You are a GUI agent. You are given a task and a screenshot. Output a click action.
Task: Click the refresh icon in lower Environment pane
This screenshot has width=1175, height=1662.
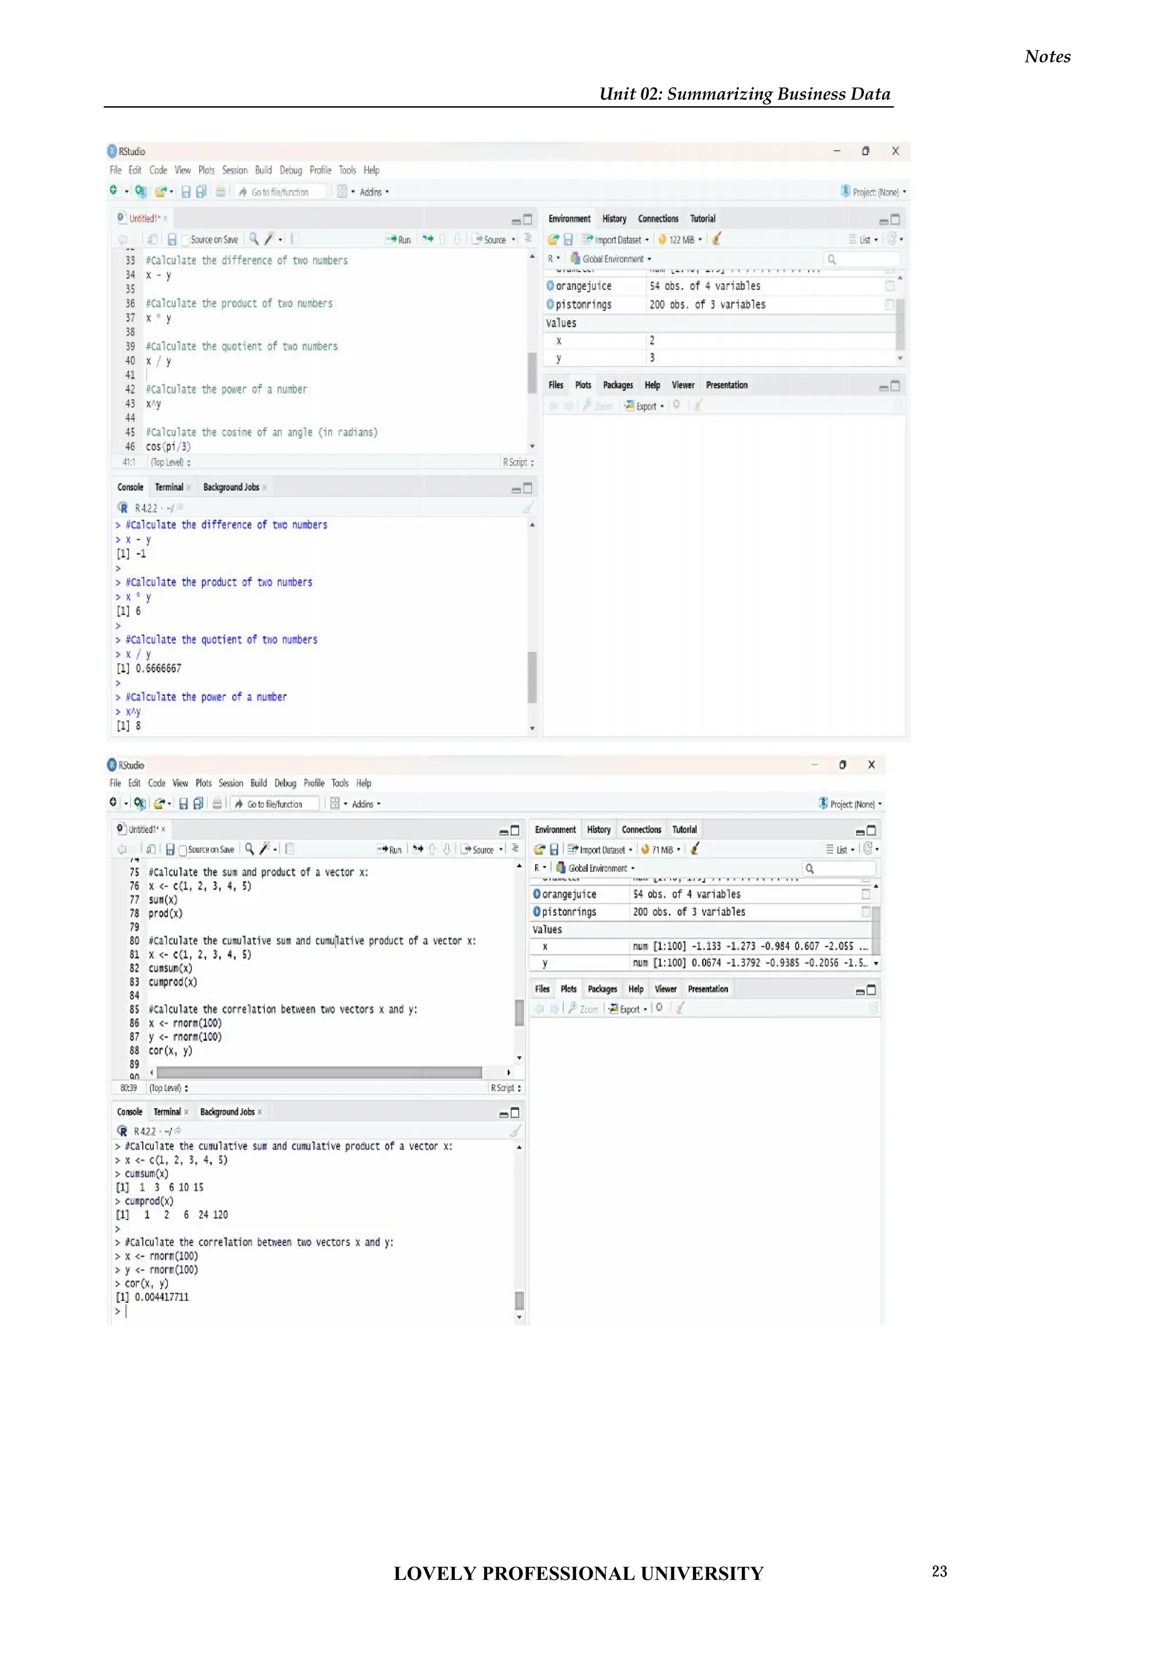point(867,848)
